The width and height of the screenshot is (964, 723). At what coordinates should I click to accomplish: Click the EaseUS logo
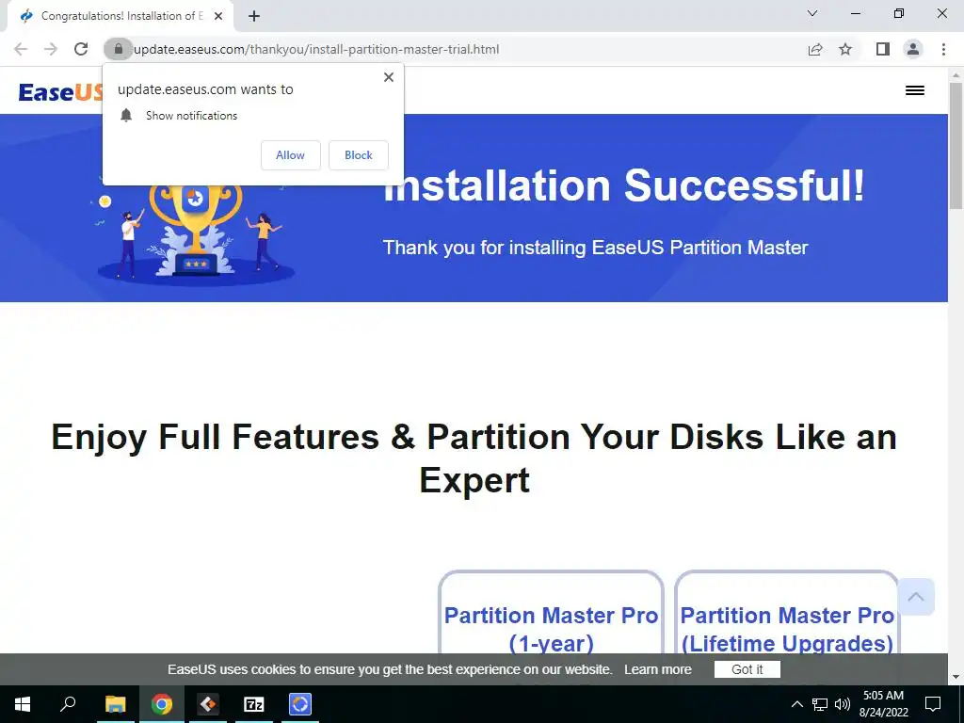[x=60, y=92]
